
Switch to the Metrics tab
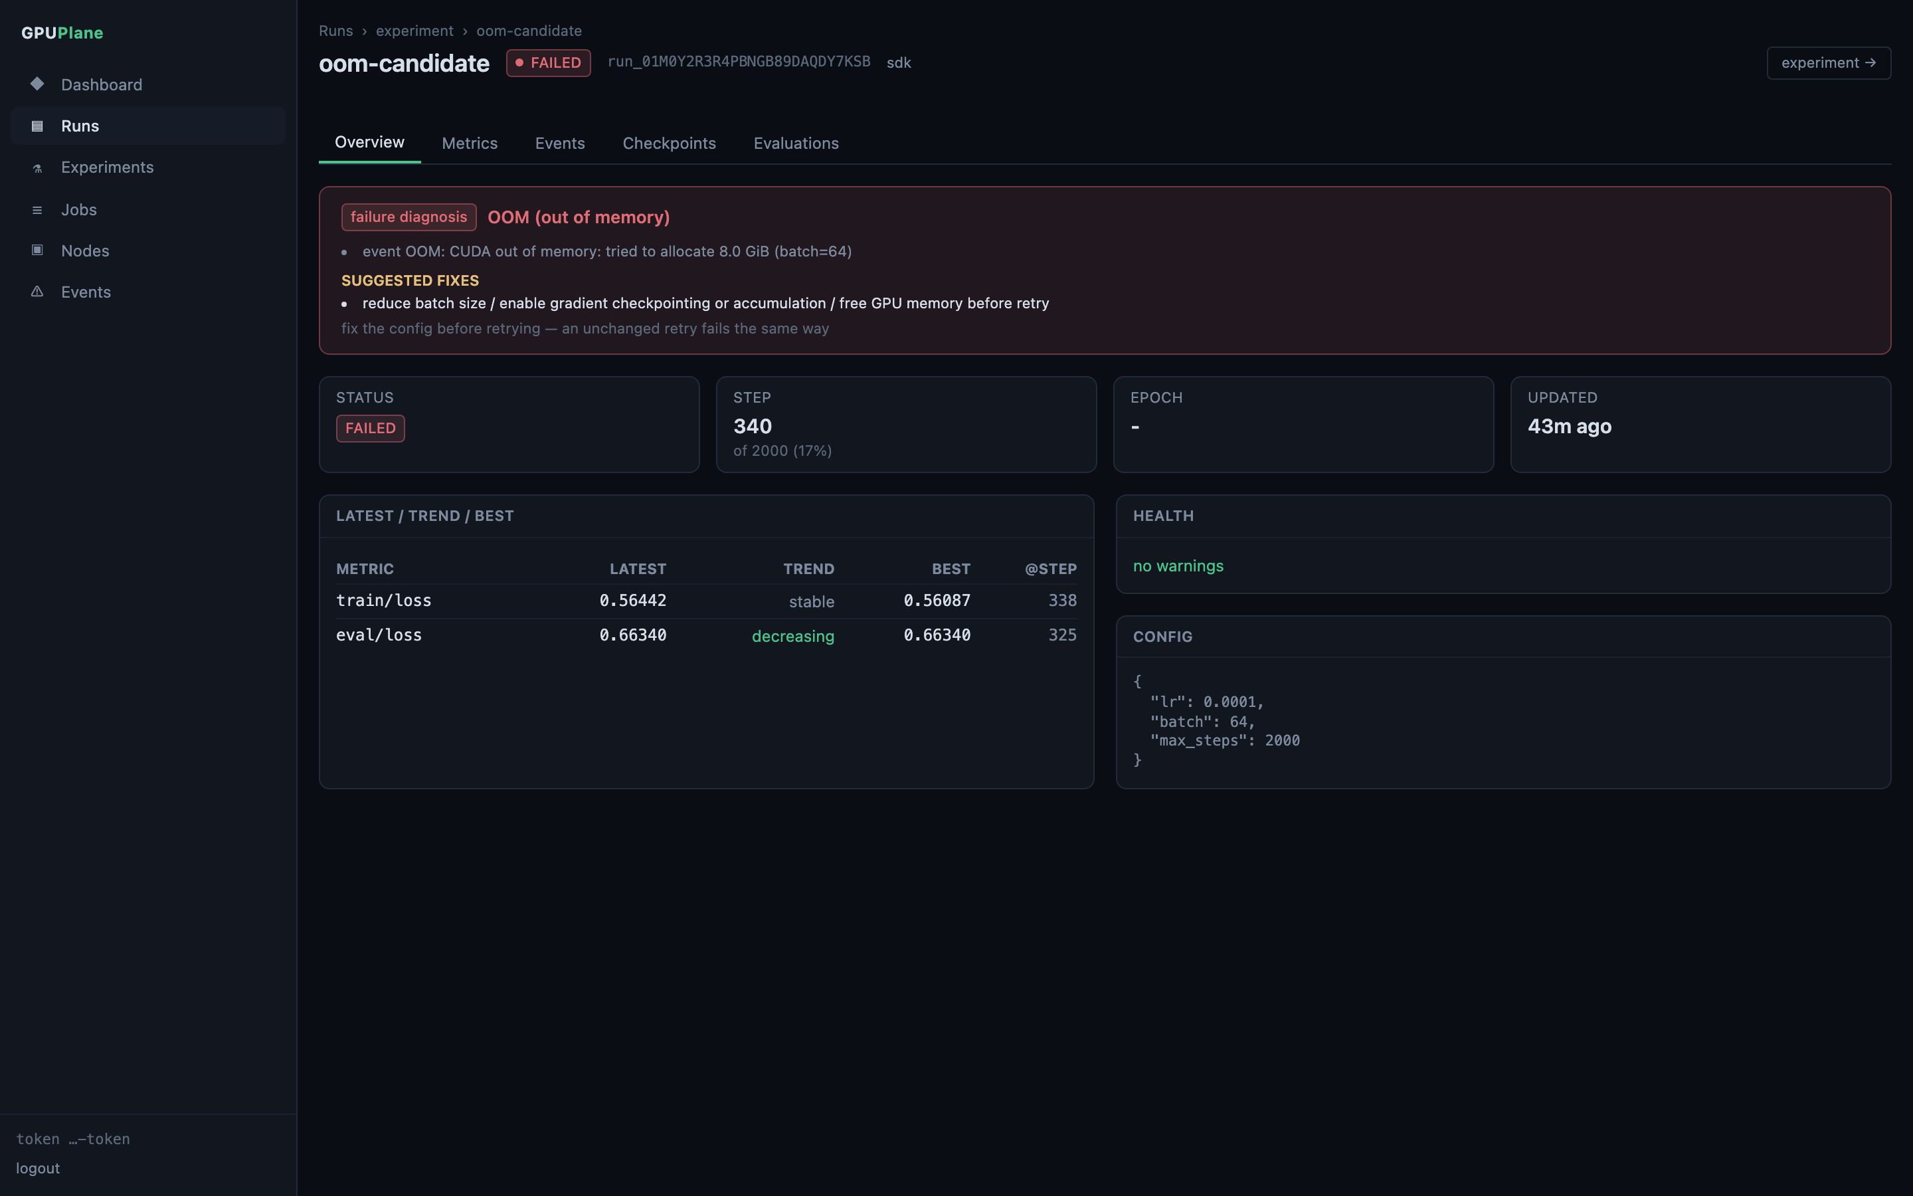(x=470, y=143)
